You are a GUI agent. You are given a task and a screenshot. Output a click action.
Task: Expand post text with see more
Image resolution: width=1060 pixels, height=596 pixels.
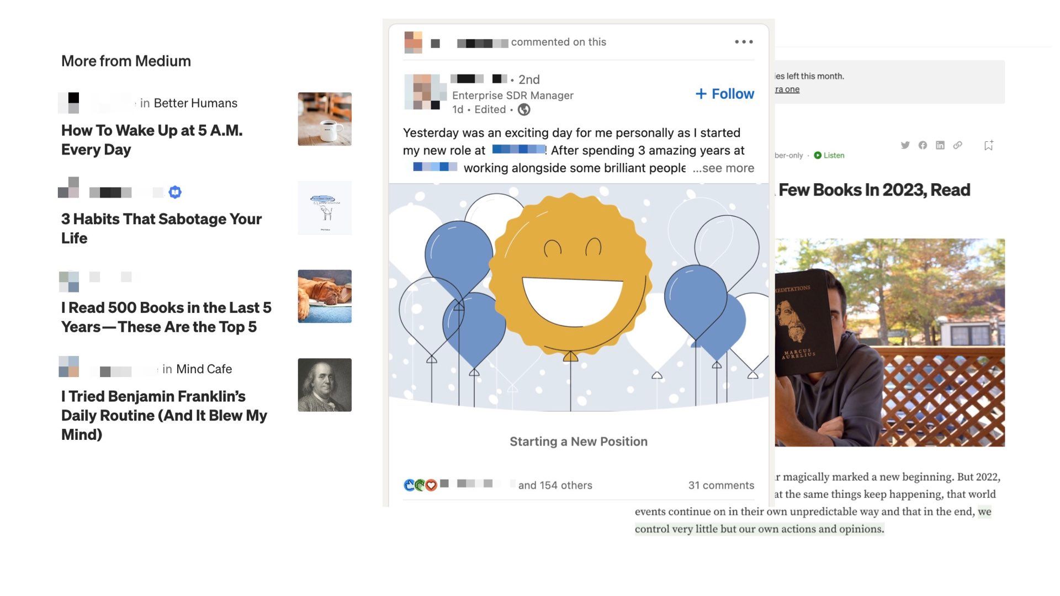tap(723, 168)
